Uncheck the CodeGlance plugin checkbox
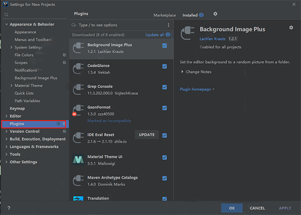The width and height of the screenshot is (301, 215). click(x=165, y=66)
